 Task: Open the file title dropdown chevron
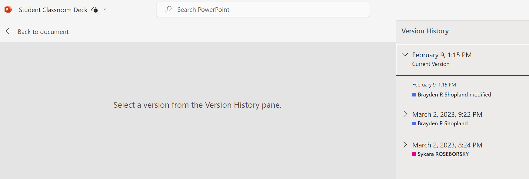tap(104, 10)
